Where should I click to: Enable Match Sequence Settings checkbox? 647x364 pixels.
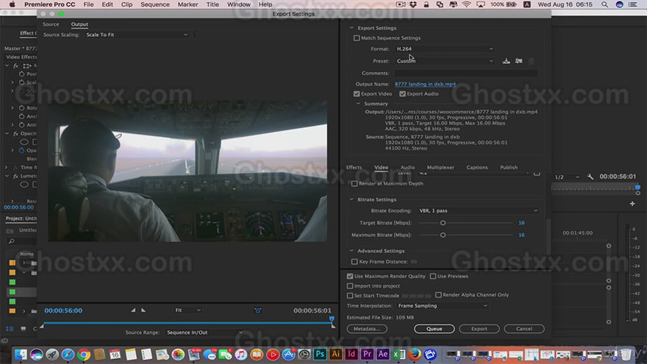[x=357, y=38]
